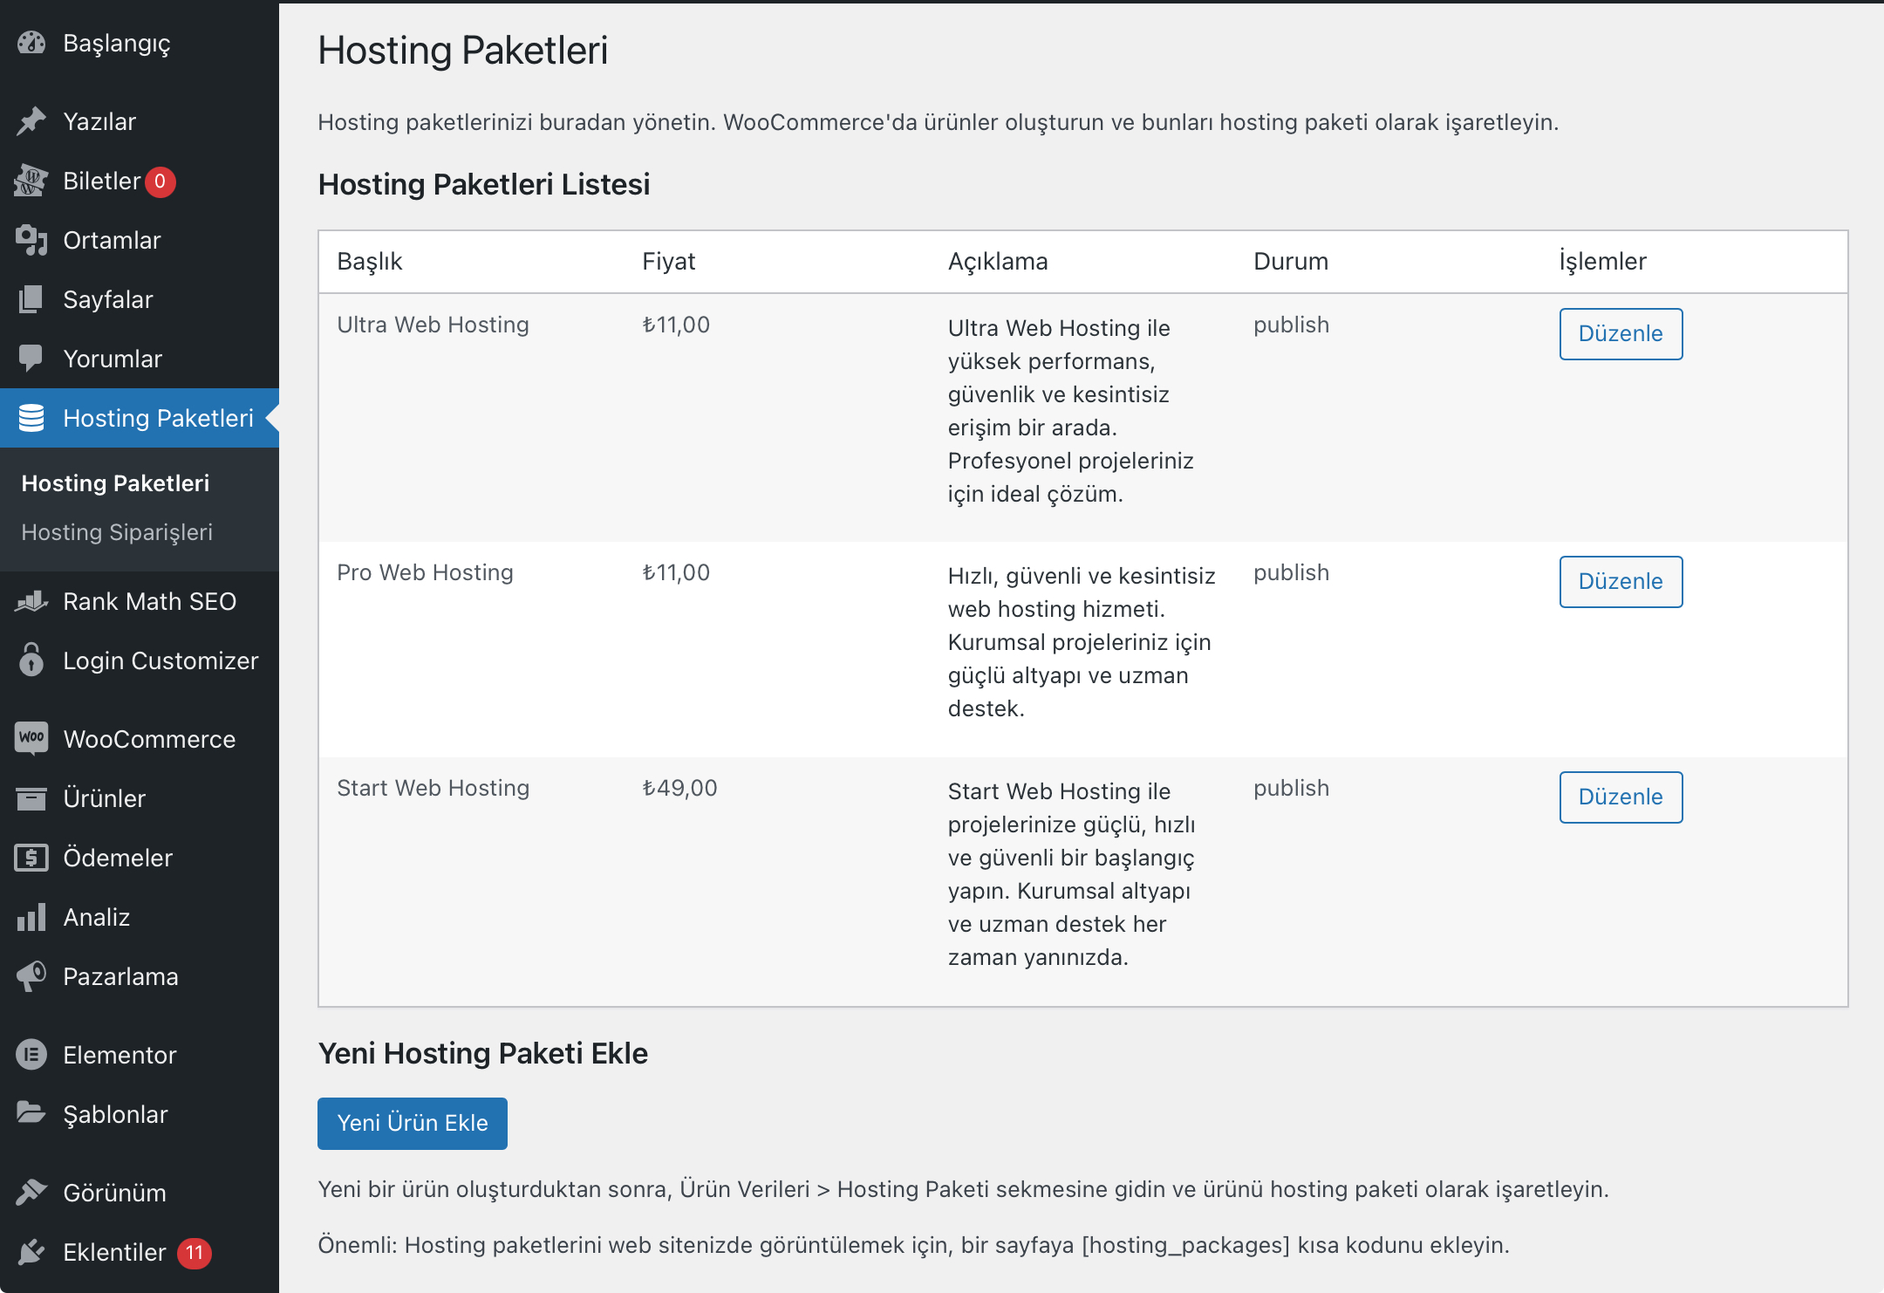1884x1293 pixels.
Task: Click the Ortamlar media icon
Action: (x=31, y=240)
